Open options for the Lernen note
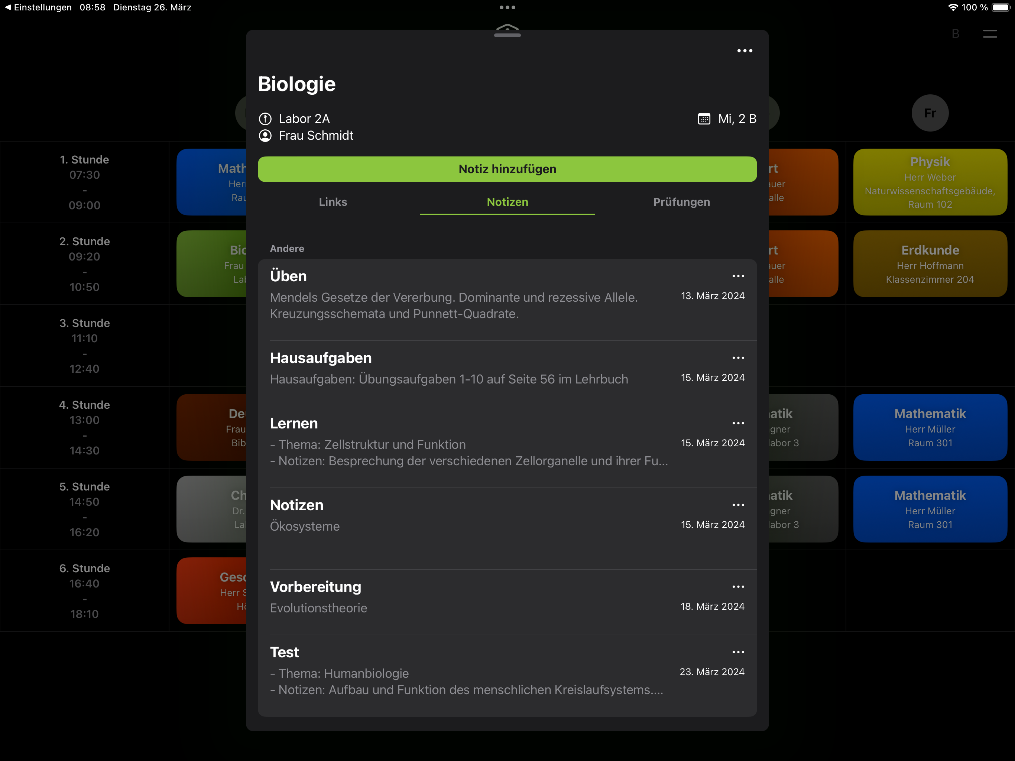The image size is (1015, 761). point(738,423)
